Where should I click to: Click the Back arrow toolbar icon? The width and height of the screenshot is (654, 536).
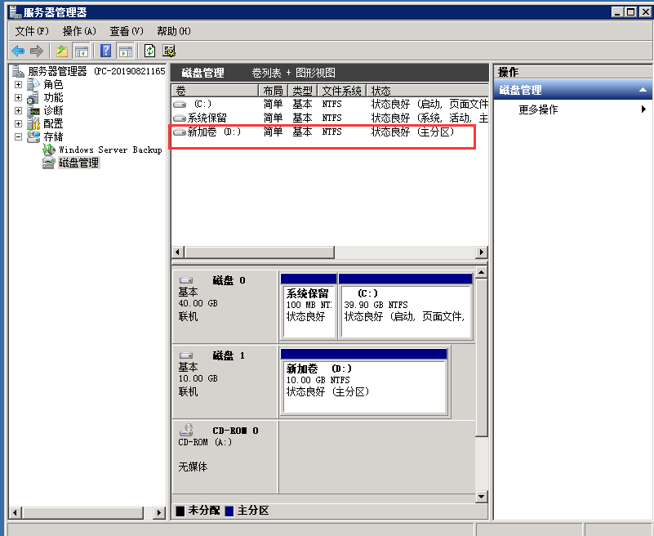coord(17,51)
